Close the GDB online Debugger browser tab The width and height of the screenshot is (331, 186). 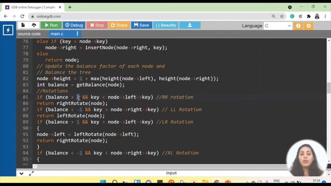click(60, 7)
